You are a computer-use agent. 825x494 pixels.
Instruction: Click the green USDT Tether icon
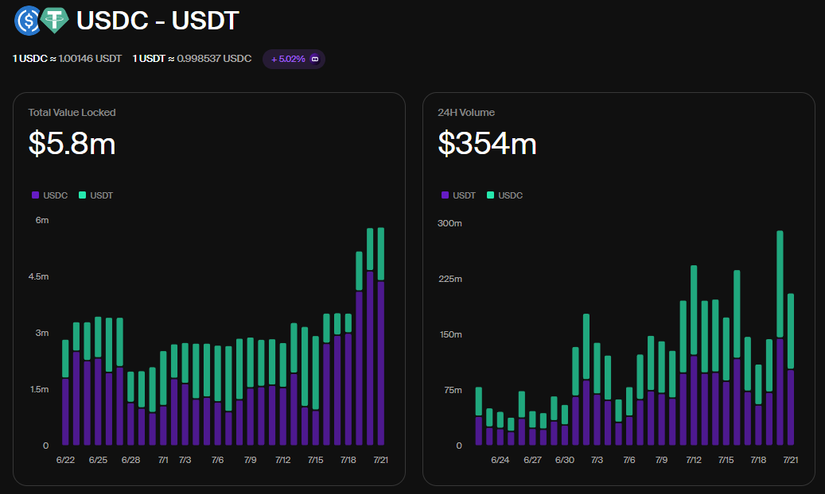[x=54, y=21]
